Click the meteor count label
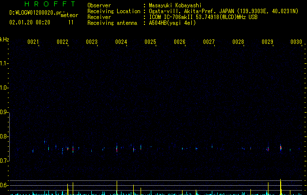The width and height of the screenshot is (307, 195). click(x=69, y=15)
